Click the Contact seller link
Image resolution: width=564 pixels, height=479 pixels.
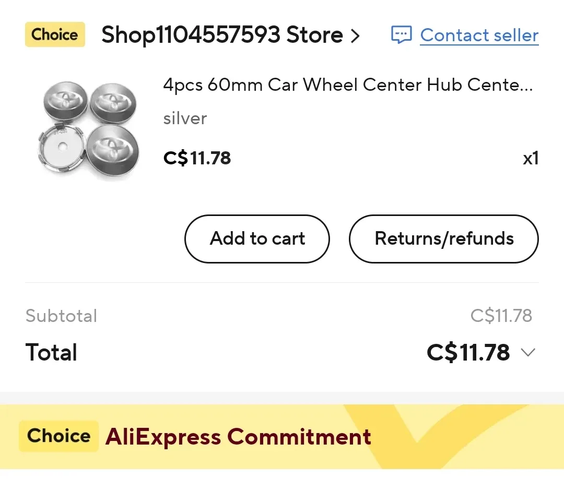[479, 35]
